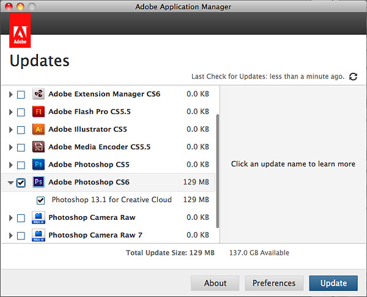
Task: Enable the Adobe Illustrator CS5 checkbox
Action: (21, 130)
